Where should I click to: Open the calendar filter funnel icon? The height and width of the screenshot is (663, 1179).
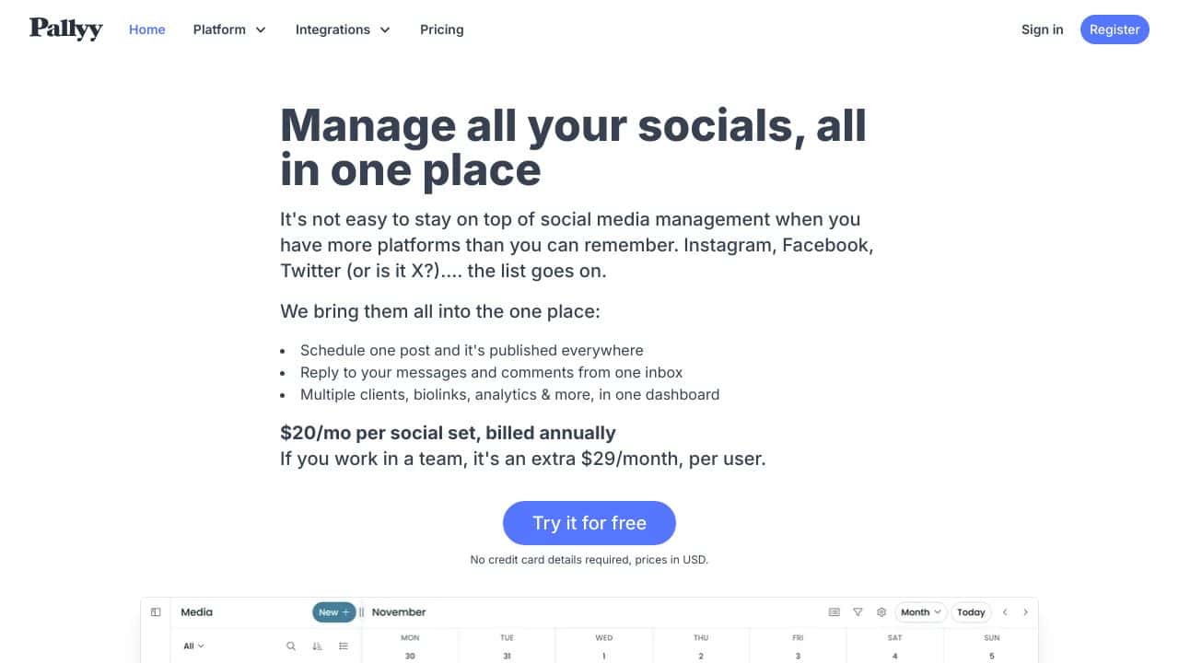point(858,612)
